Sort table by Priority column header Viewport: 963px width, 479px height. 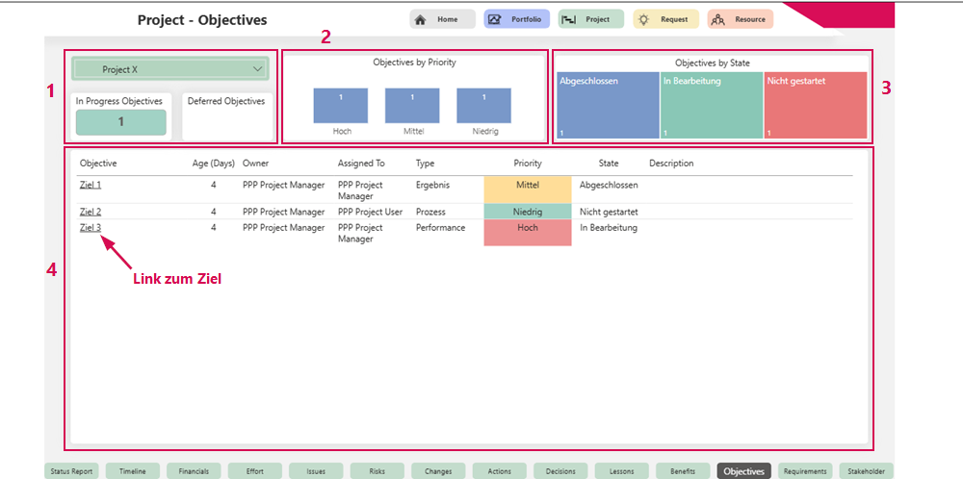pyautogui.click(x=528, y=164)
